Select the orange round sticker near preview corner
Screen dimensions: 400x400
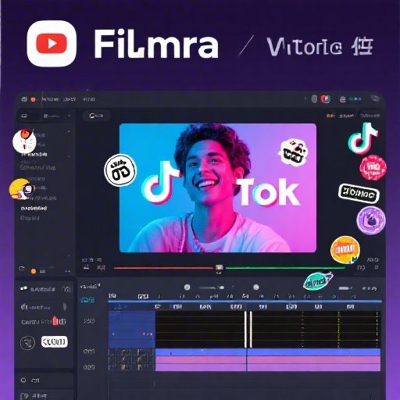click(x=345, y=250)
